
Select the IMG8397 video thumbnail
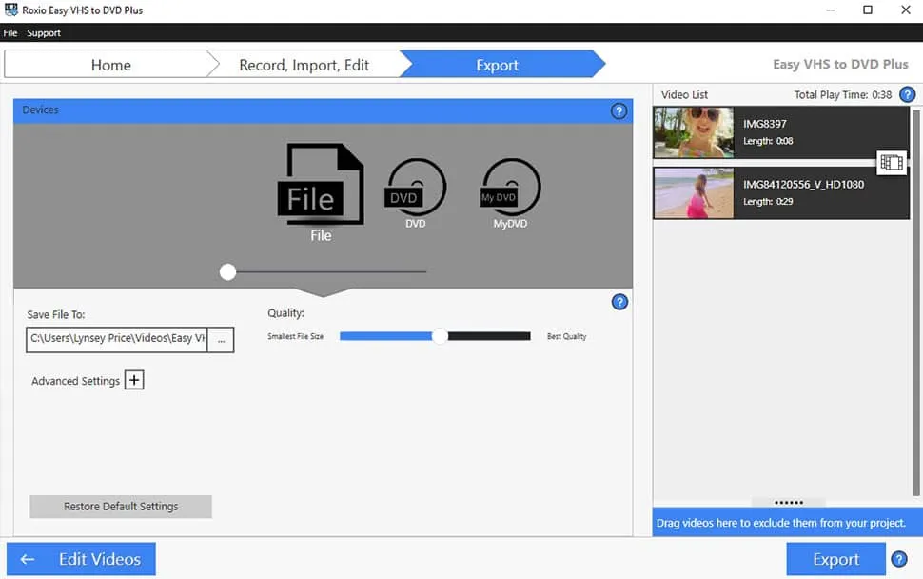694,132
